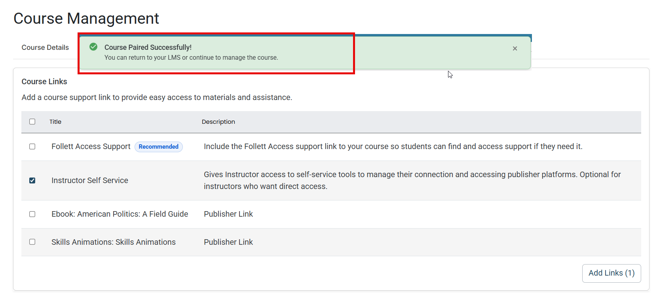Click the Description column header
657x293 pixels.
[218, 122]
